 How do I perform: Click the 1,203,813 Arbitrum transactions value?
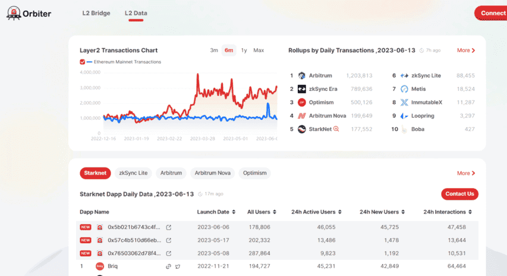click(359, 75)
